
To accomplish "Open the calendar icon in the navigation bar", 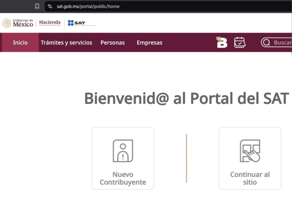I will [x=240, y=42].
